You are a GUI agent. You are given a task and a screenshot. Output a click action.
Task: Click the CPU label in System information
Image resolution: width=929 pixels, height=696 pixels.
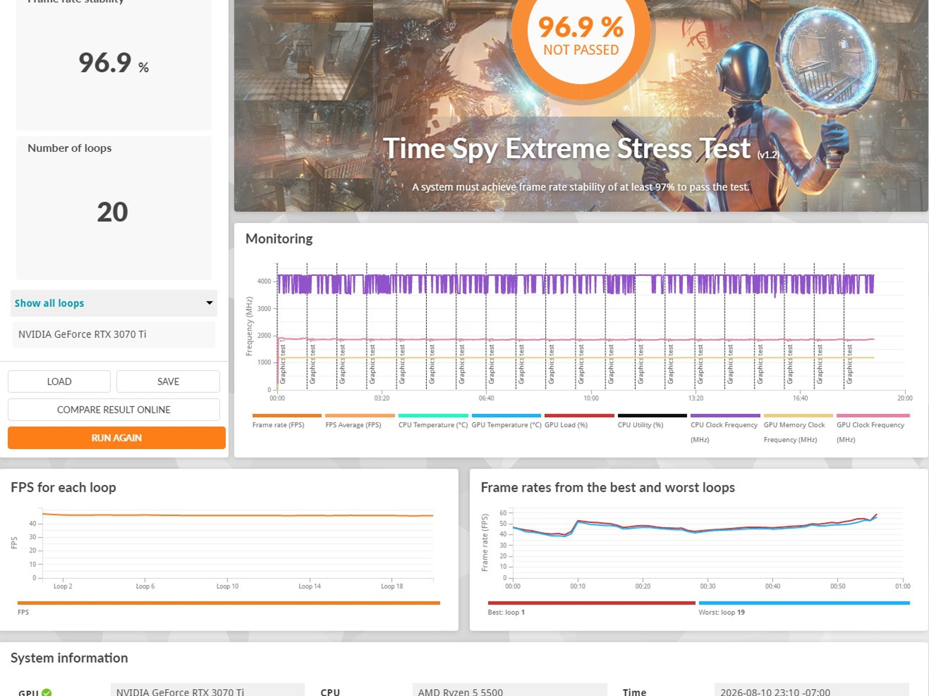[330, 692]
